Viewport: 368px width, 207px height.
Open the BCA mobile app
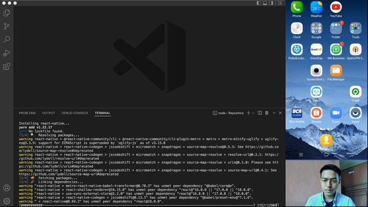pyautogui.click(x=297, y=115)
